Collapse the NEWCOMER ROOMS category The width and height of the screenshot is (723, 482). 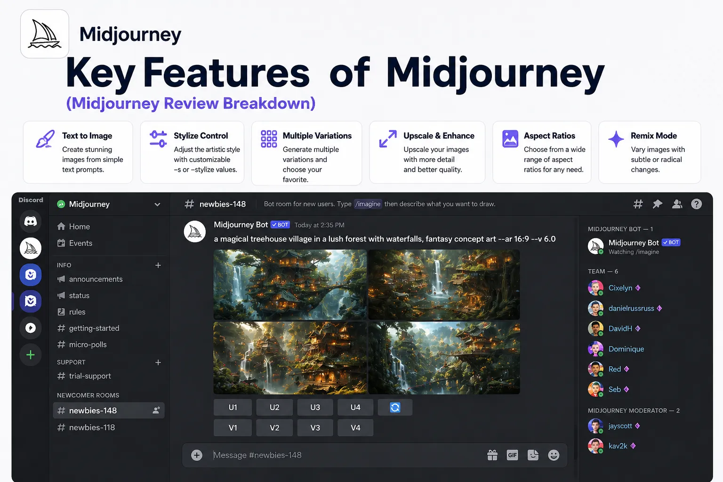pyautogui.click(x=88, y=395)
